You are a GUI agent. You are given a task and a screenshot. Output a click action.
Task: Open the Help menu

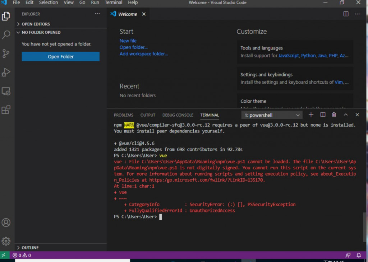(133, 3)
